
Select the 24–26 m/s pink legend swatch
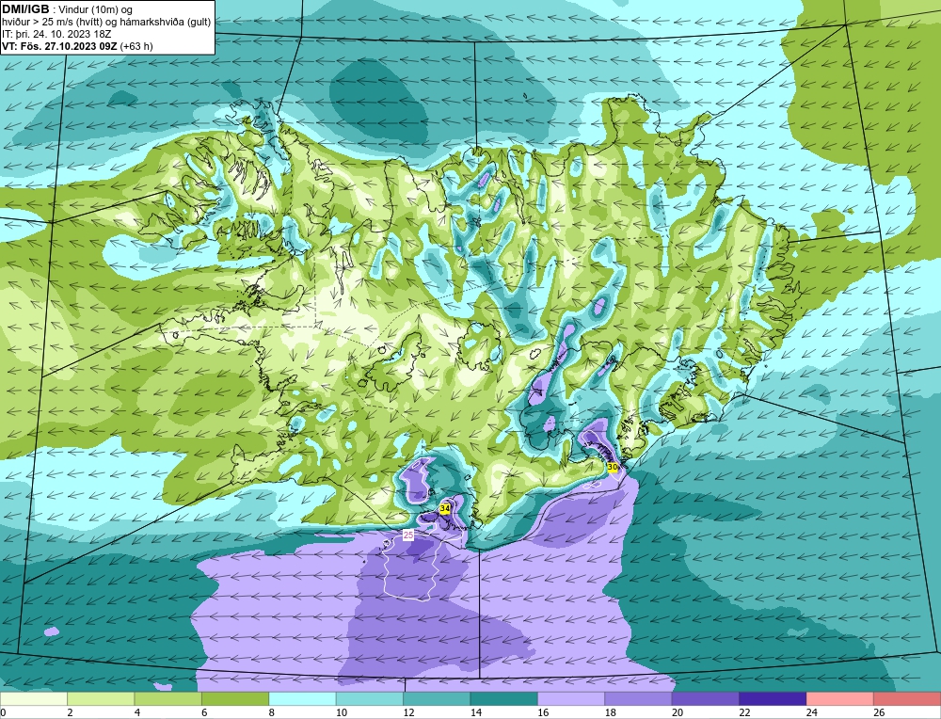point(840,698)
